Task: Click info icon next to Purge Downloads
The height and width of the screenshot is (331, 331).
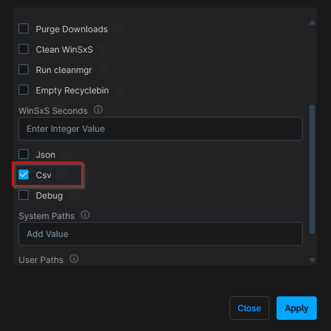Action: (x=118, y=28)
